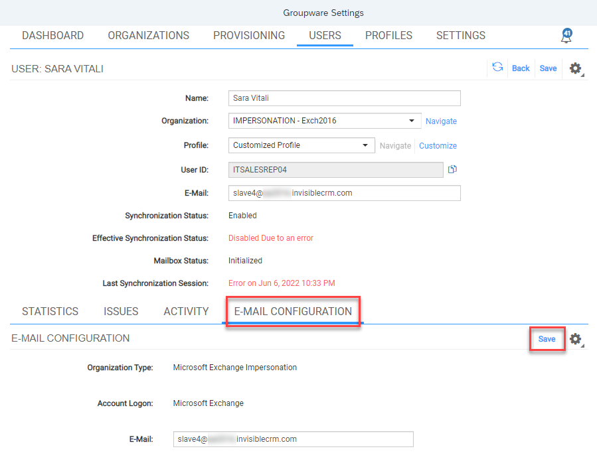The height and width of the screenshot is (475, 597).
Task: Edit the Sara Vitali name field
Action: pyautogui.click(x=344, y=98)
